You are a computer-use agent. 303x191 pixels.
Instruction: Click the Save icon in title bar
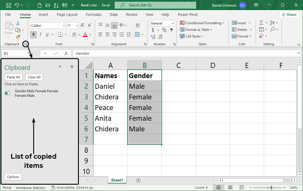9,5
